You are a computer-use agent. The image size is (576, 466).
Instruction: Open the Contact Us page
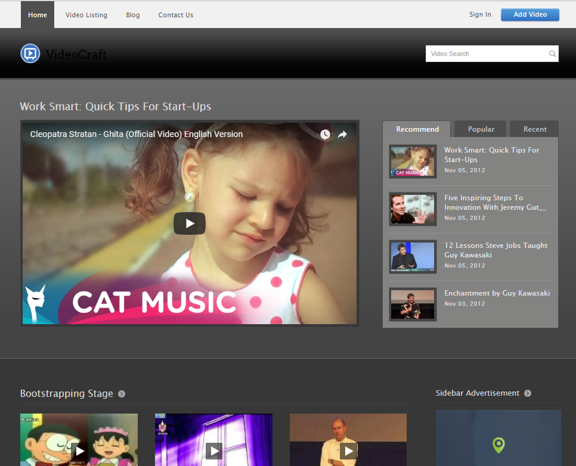(175, 15)
